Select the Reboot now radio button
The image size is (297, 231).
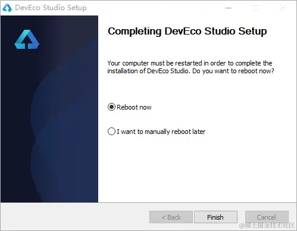[x=111, y=107]
